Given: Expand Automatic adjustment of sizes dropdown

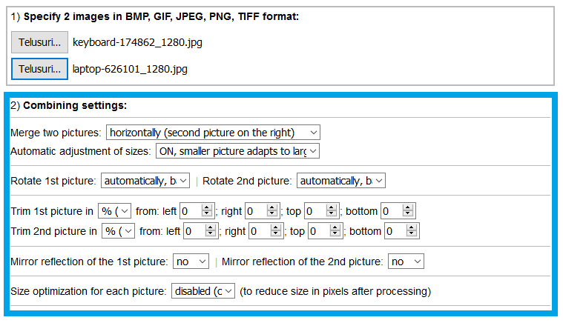Looking at the screenshot, I should pos(237,151).
